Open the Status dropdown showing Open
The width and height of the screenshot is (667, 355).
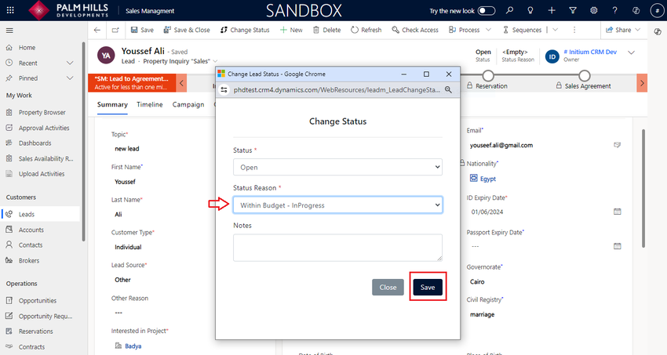[337, 167]
